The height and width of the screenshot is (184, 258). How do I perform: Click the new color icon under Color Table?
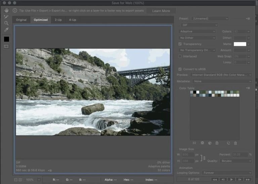(x=228, y=143)
